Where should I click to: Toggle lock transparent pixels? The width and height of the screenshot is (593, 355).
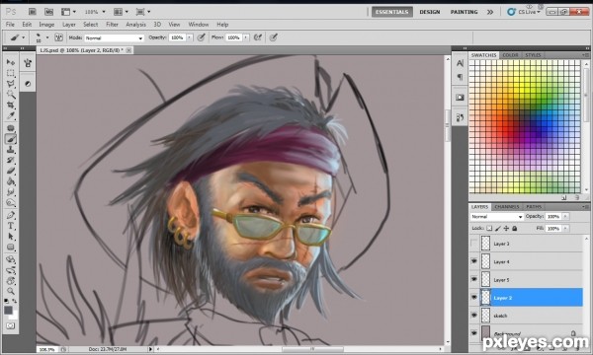click(x=489, y=228)
